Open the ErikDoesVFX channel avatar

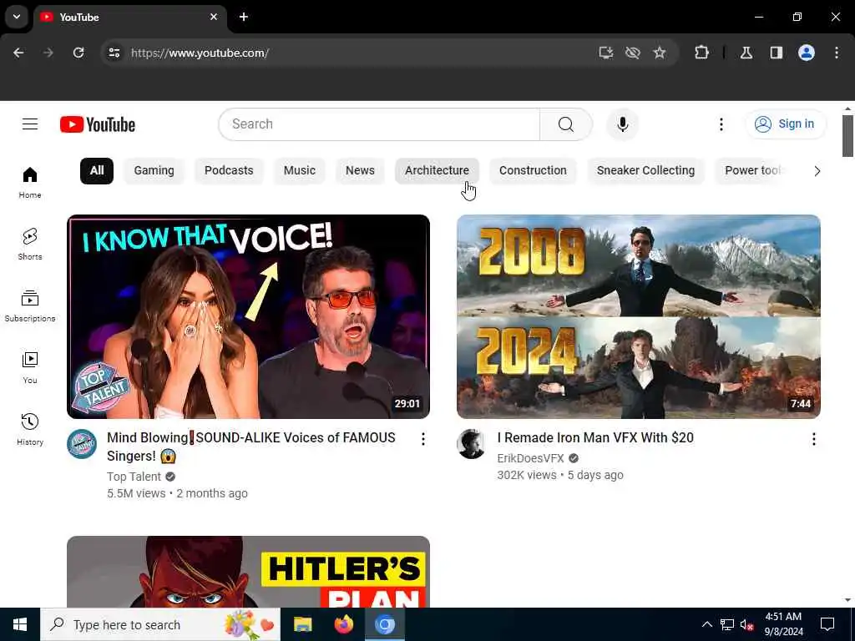[x=472, y=444]
